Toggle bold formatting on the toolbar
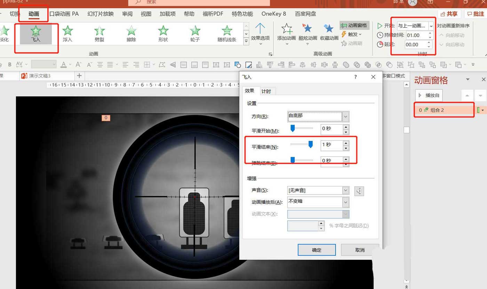 (x=9, y=64)
